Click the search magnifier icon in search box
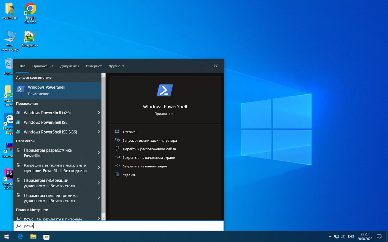The height and width of the screenshot is (242, 388). [x=19, y=226]
